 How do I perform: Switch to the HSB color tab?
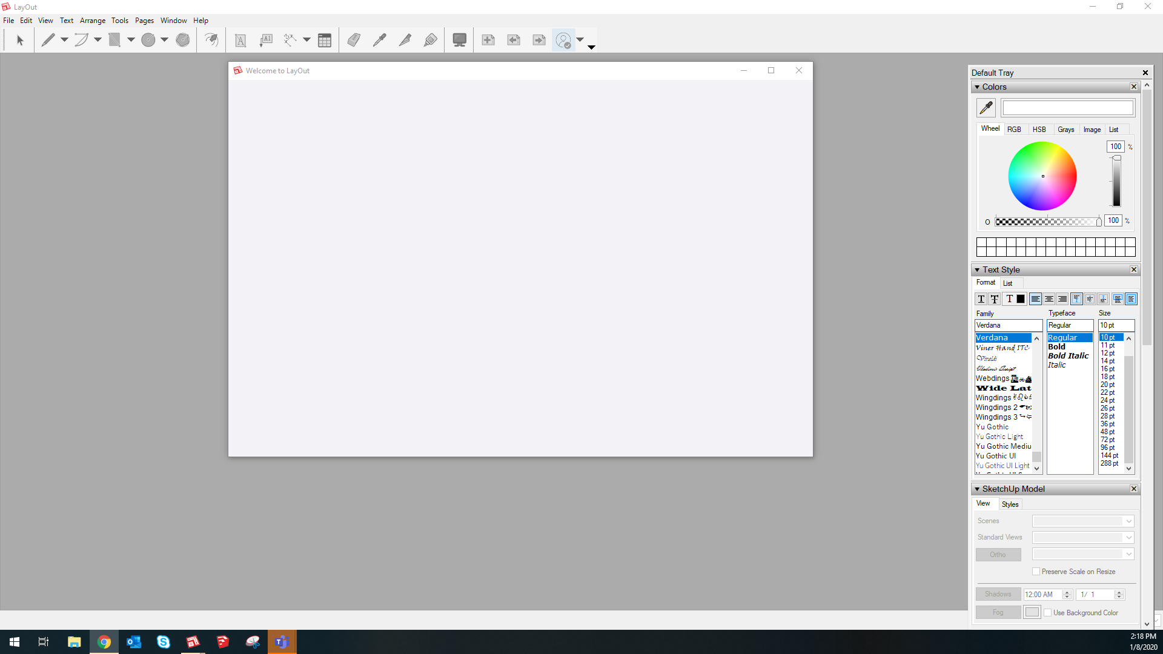(1039, 130)
